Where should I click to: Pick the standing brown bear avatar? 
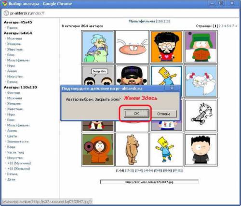[x=132, y=150]
